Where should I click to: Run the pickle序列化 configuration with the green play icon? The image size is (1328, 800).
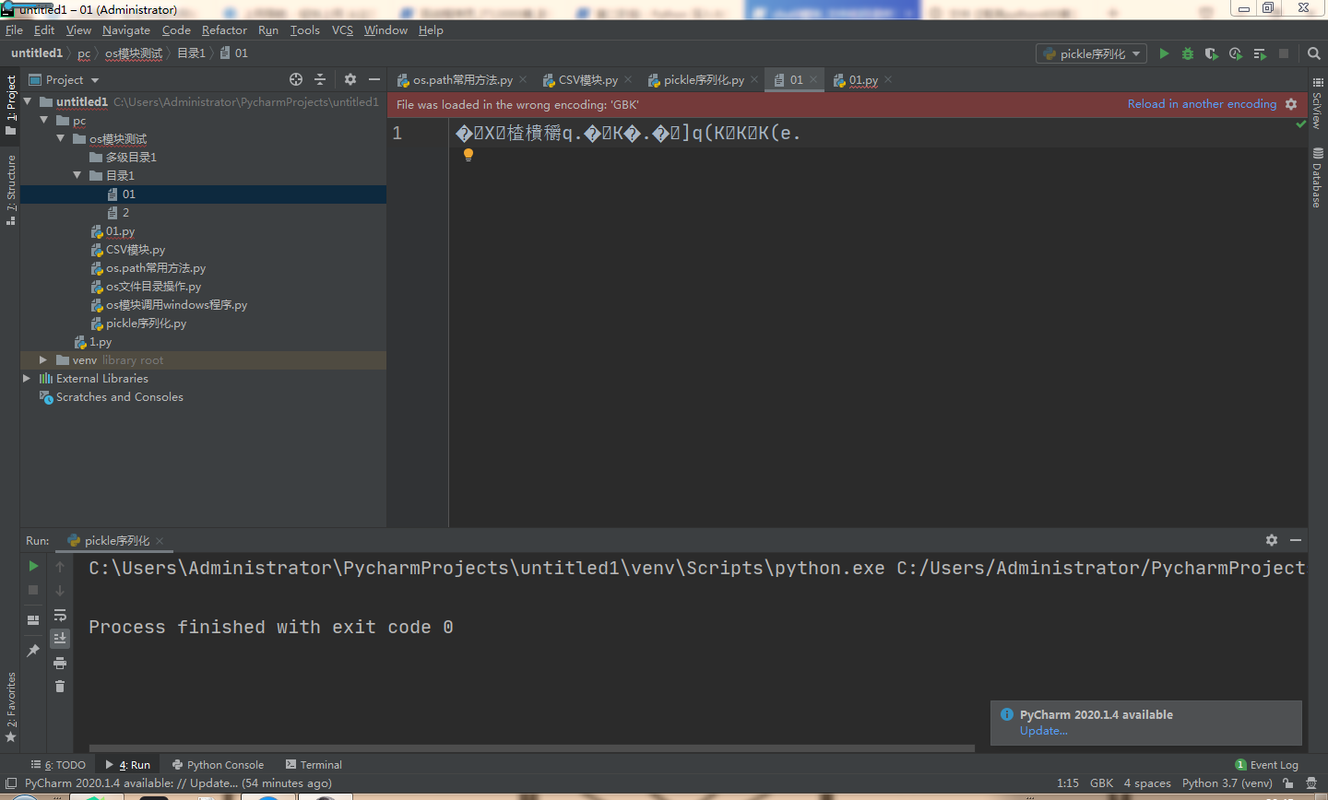click(x=1164, y=53)
